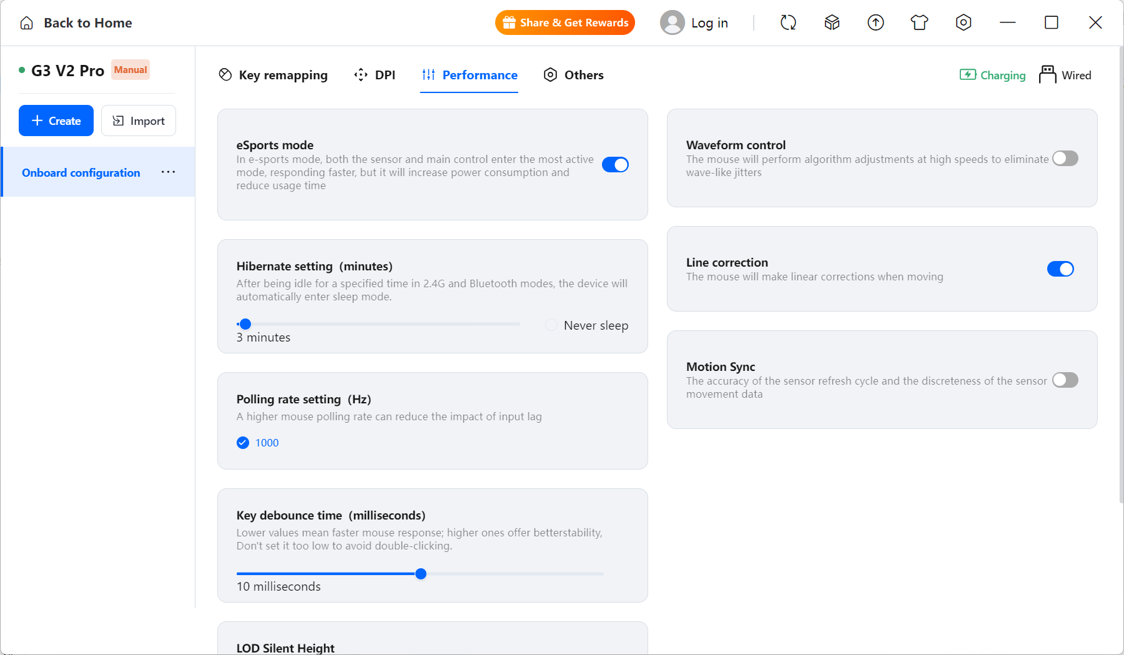Click the '3 minutes' hibernate value
This screenshot has width=1124, height=655.
pyautogui.click(x=264, y=338)
